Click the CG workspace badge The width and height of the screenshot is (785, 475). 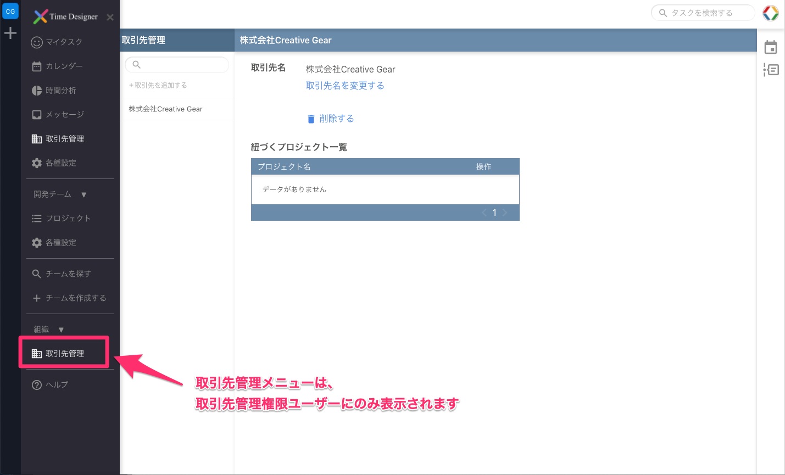10,11
